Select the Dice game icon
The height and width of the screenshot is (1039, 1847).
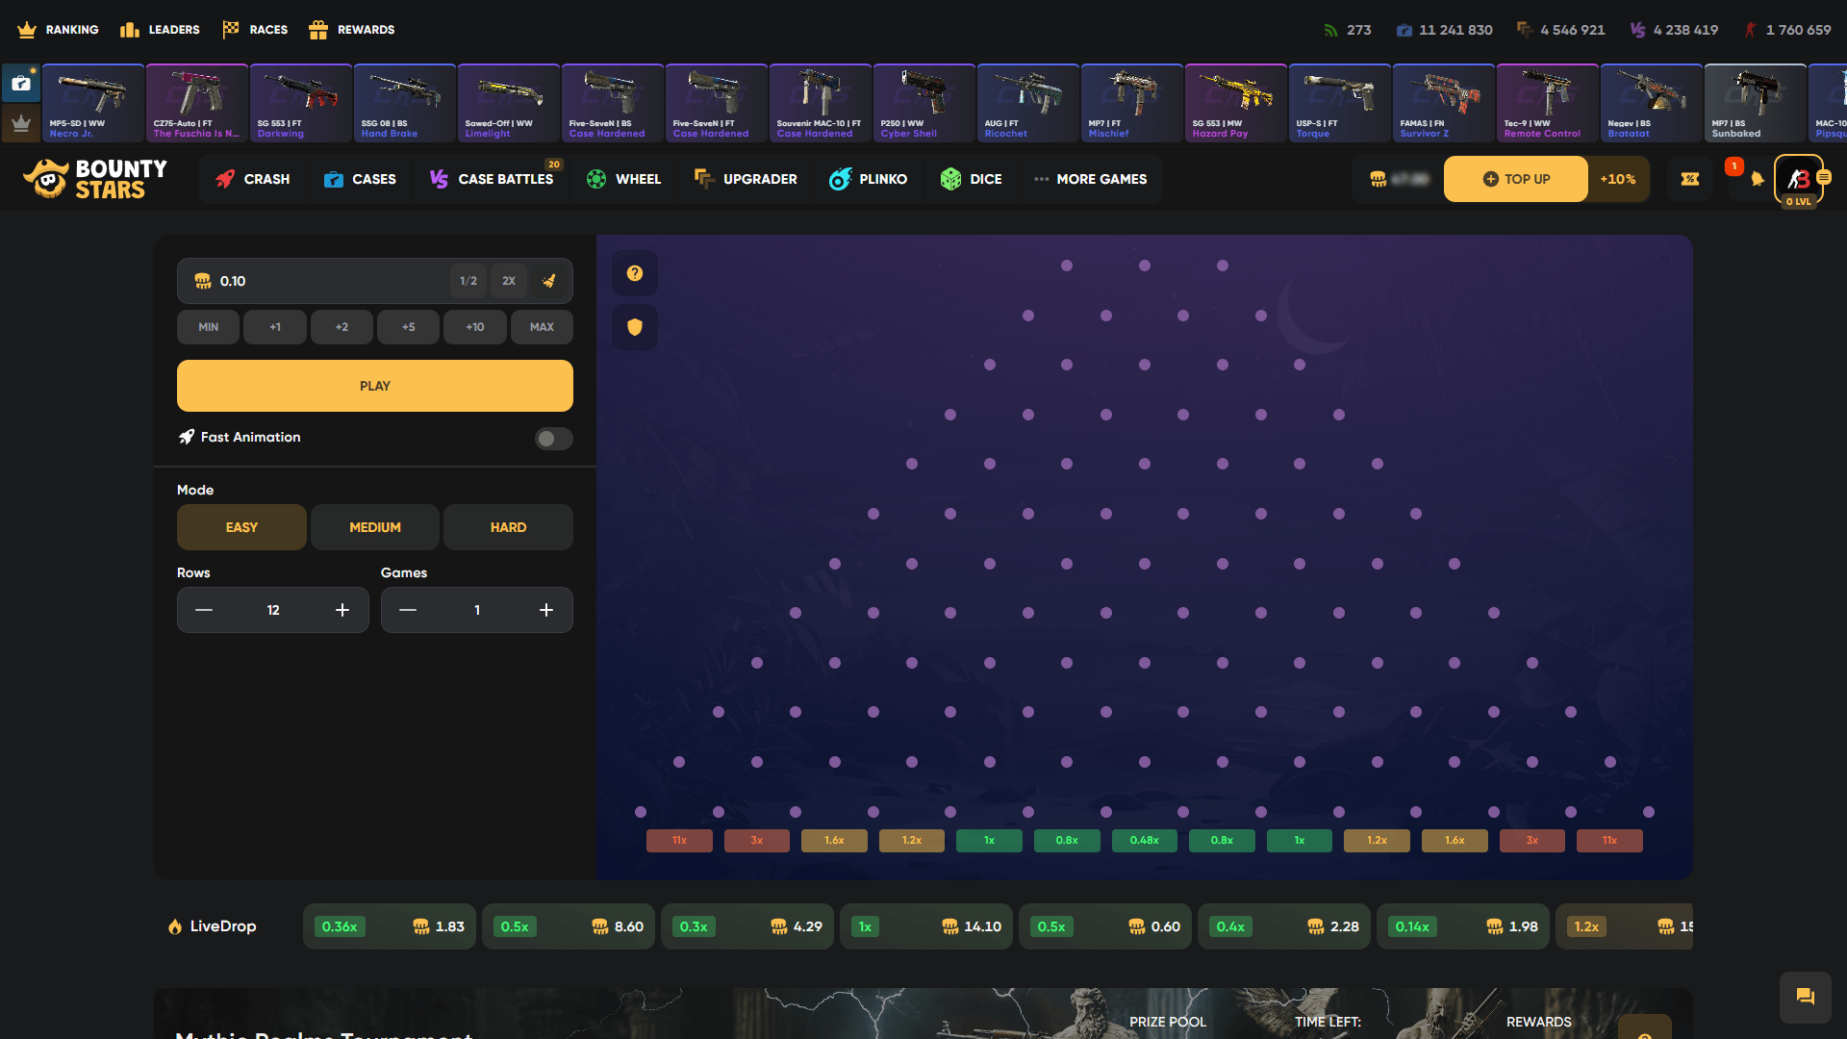(951, 179)
